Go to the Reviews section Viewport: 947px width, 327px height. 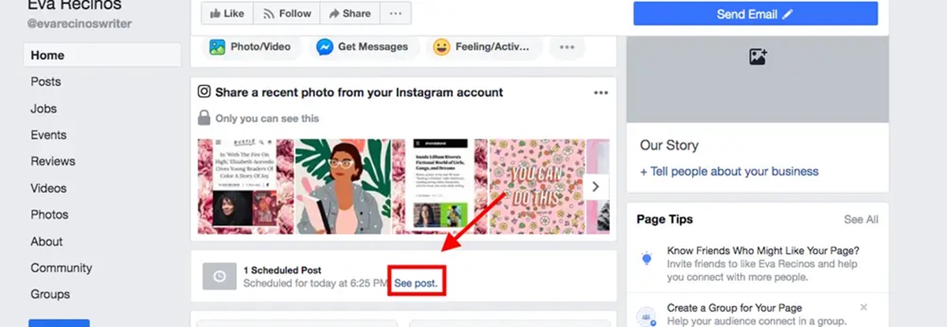(x=53, y=162)
